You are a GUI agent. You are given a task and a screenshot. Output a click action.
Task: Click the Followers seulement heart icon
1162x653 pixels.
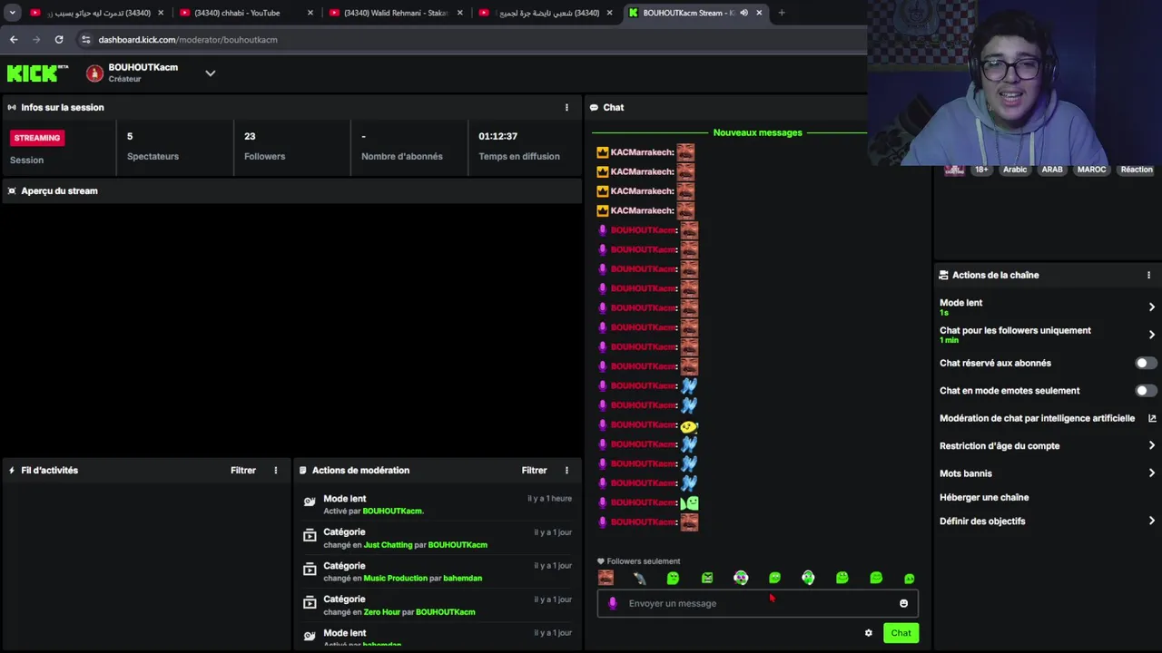coord(601,561)
